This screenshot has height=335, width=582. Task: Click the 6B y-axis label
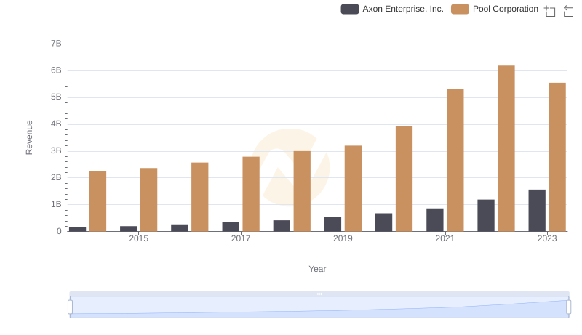[x=56, y=70]
